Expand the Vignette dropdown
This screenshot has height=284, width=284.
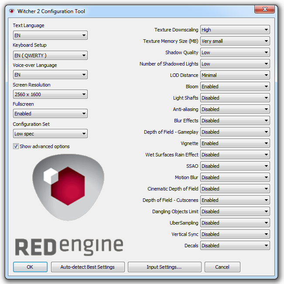click(x=235, y=143)
